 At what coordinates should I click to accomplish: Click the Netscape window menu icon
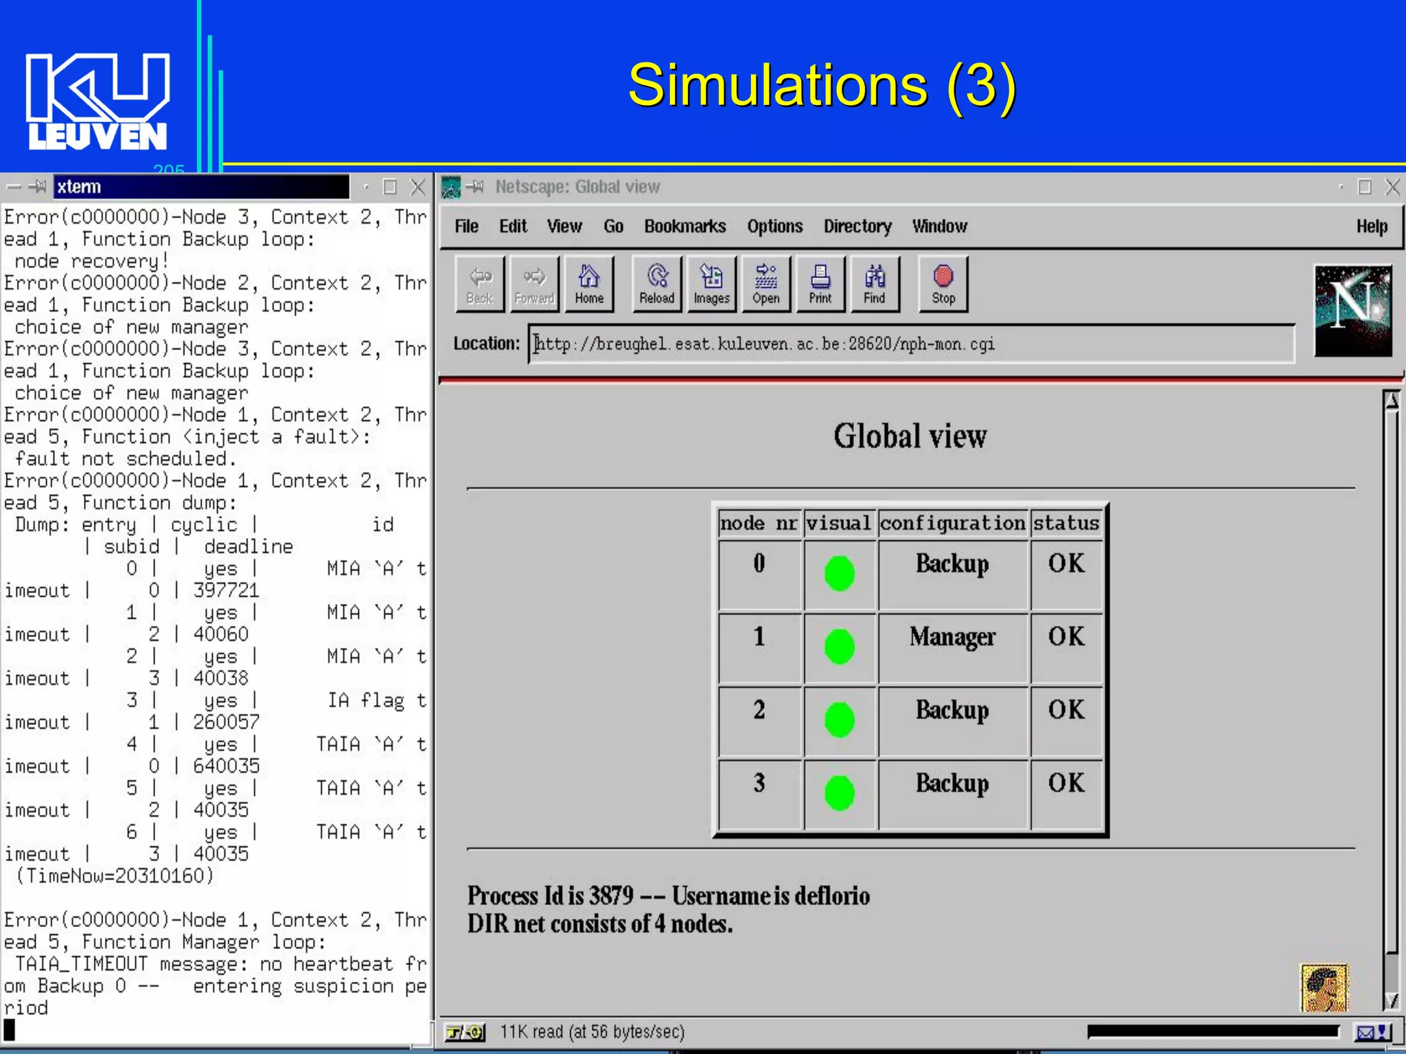(x=451, y=187)
